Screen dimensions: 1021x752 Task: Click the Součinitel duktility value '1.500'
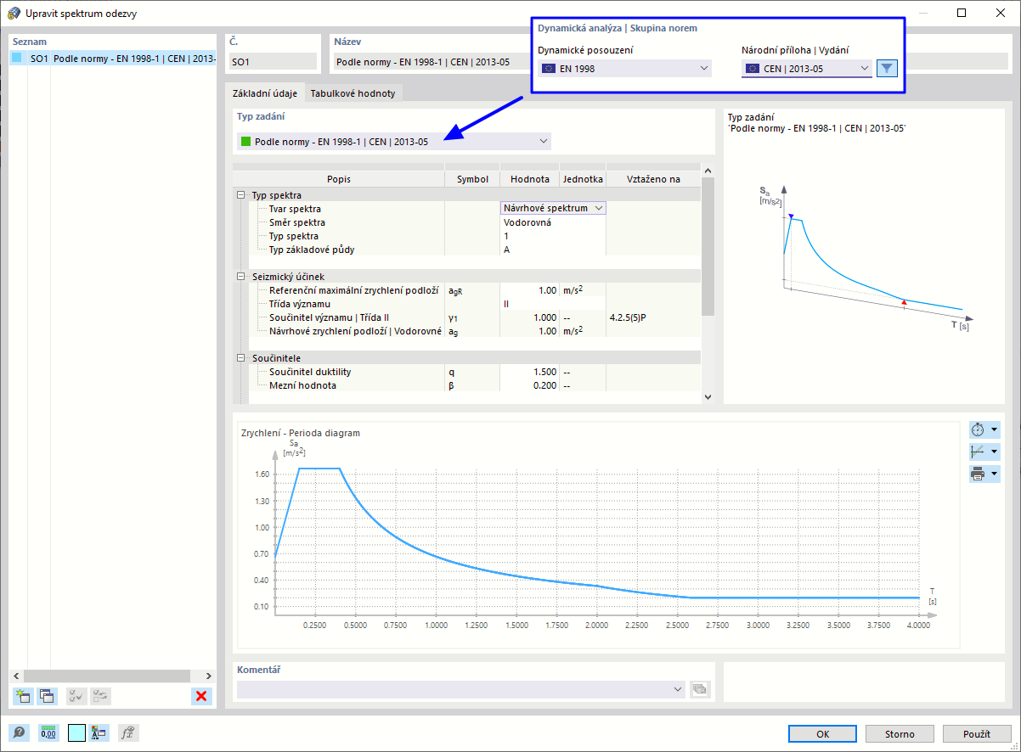point(544,372)
